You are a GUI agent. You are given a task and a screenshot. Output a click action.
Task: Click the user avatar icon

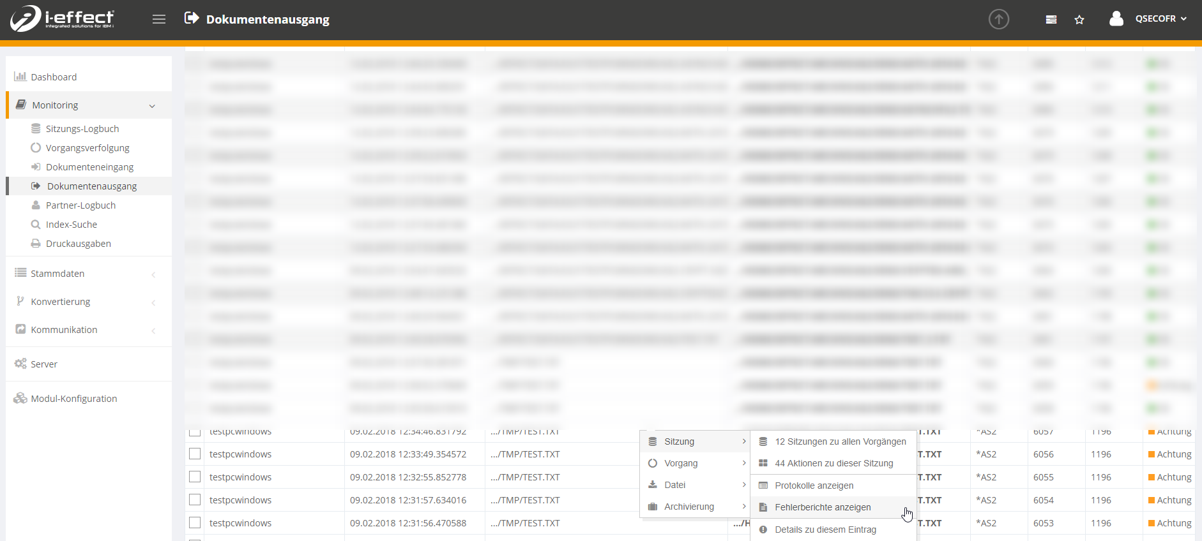(x=1116, y=19)
